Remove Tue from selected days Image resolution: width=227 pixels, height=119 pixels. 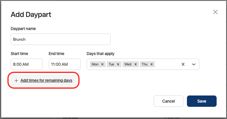118,64
